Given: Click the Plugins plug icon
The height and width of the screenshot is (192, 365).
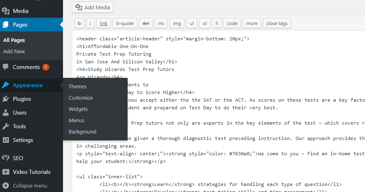Looking at the screenshot, I should click(x=6, y=99).
